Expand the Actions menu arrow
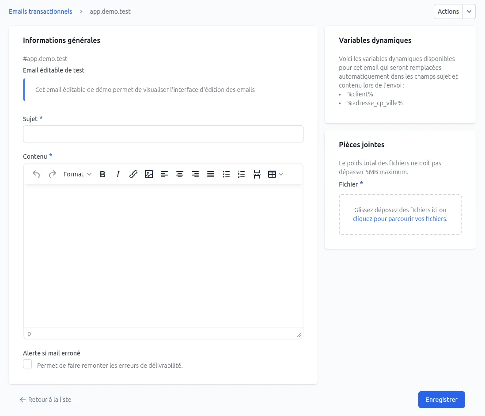This screenshot has height=416, width=485. (x=469, y=11)
